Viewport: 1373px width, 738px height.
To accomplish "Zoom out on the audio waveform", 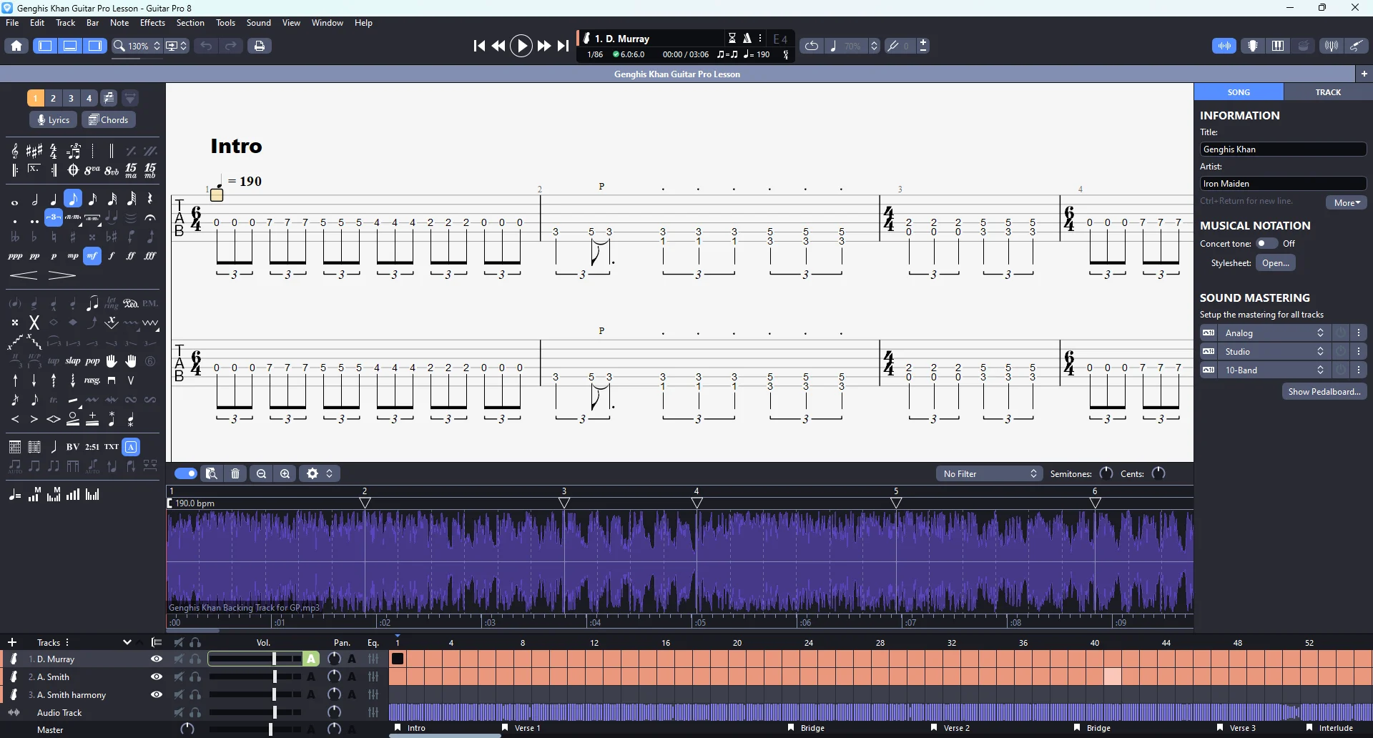I will tap(261, 473).
